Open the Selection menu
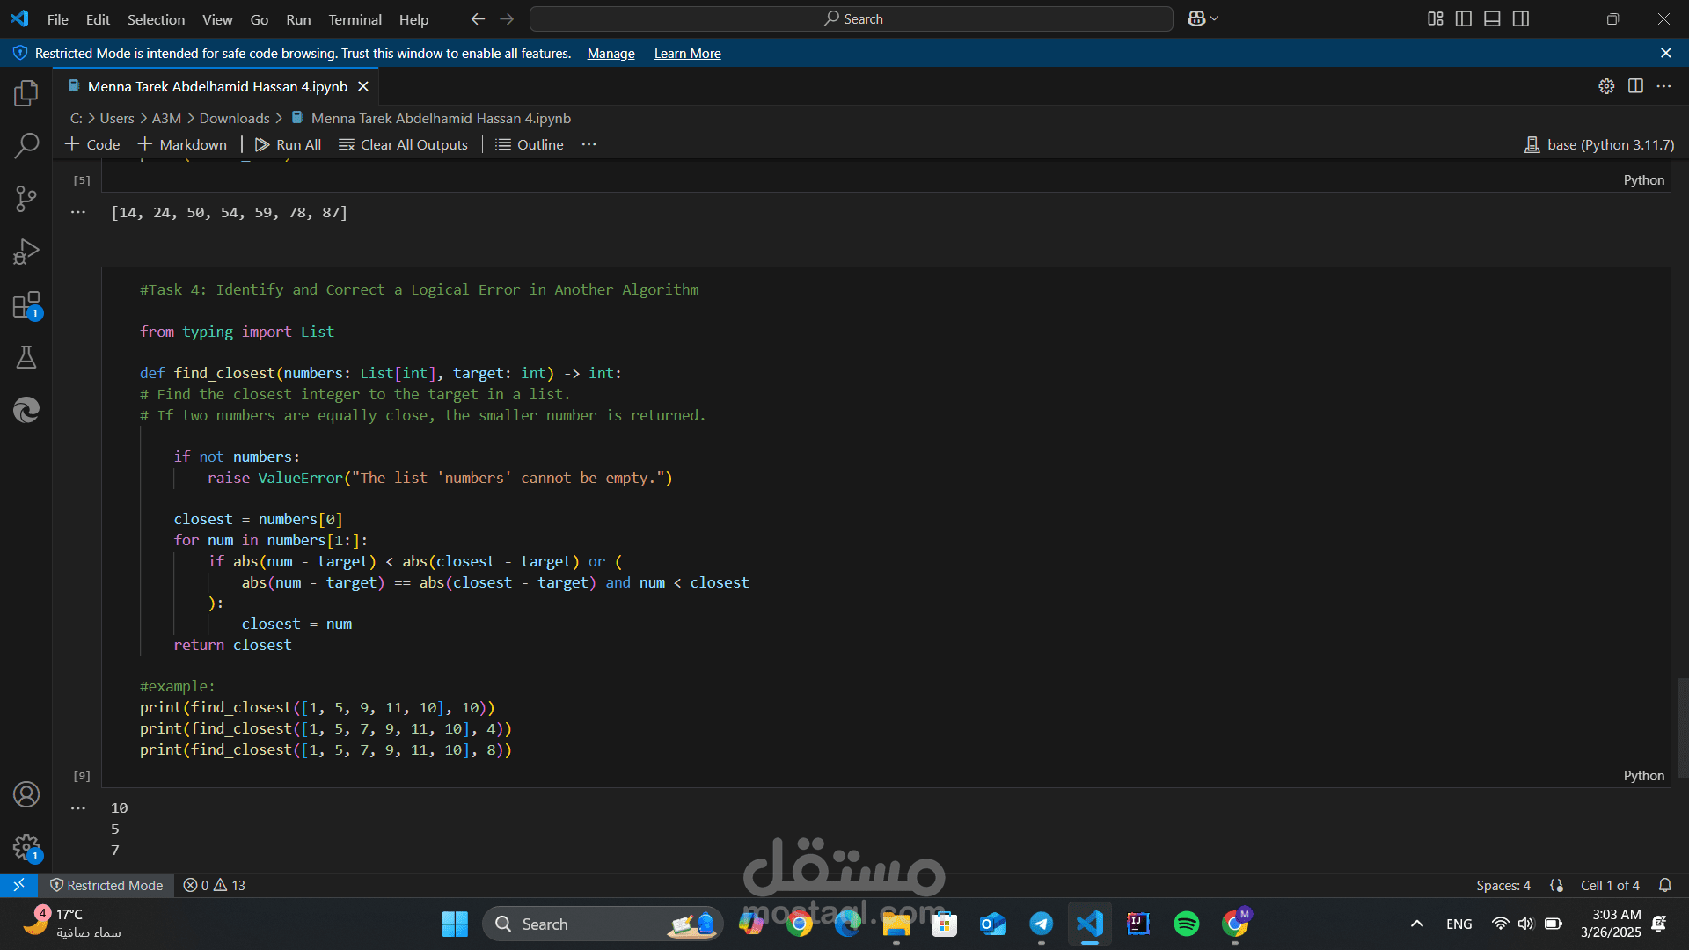Viewport: 1689px width, 950px height. [x=156, y=19]
